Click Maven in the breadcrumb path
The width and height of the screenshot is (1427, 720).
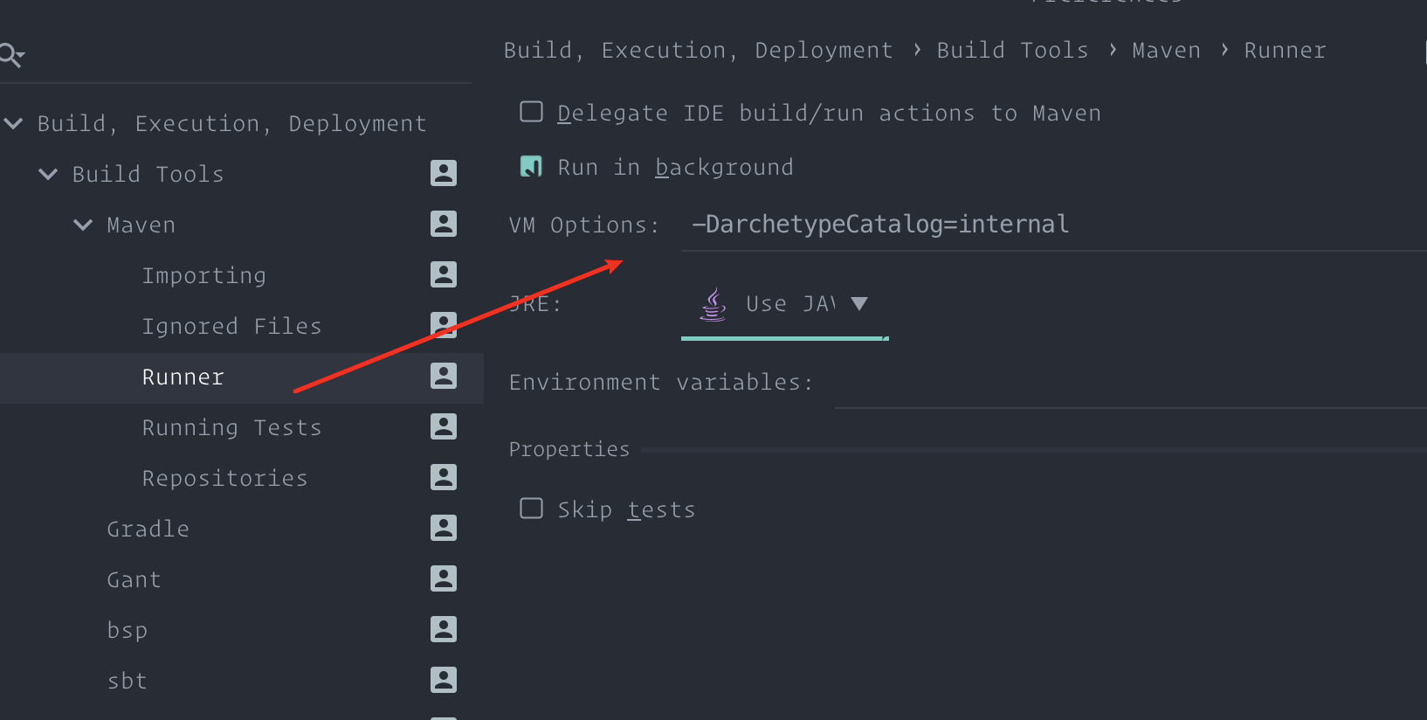point(1166,51)
